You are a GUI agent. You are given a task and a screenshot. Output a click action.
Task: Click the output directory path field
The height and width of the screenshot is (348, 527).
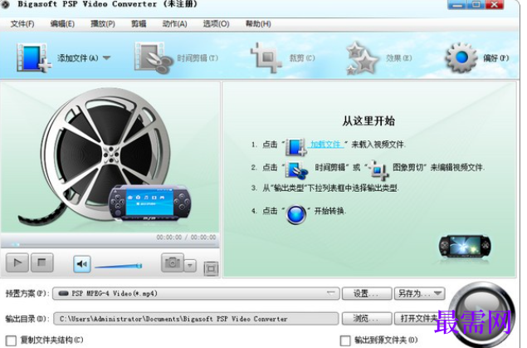click(196, 319)
